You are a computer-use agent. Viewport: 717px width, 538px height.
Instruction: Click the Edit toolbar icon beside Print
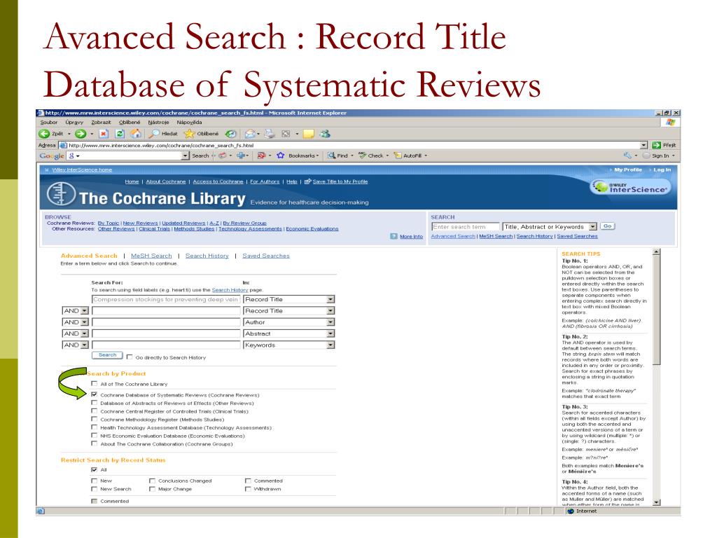pos(286,134)
